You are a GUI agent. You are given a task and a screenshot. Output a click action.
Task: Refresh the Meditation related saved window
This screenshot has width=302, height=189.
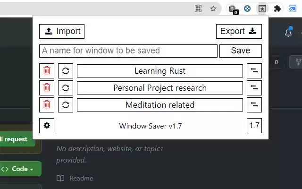(x=66, y=105)
